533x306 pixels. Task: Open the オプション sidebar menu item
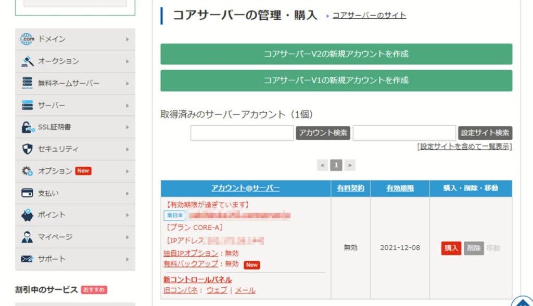click(x=75, y=171)
